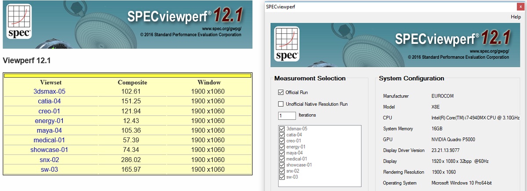Image resolution: width=527 pixels, height=191 pixels.
Task: Toggle the sw-03 checkbox in list
Action: point(282,177)
